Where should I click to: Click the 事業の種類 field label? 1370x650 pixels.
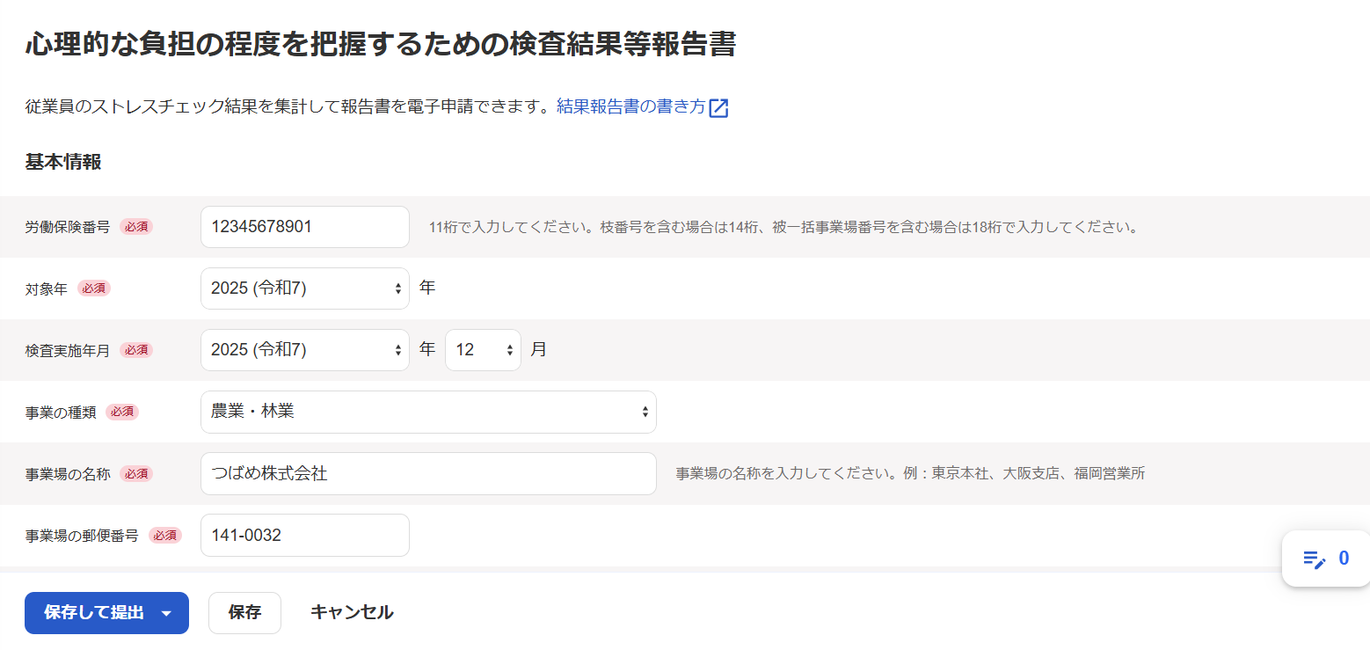point(61,412)
